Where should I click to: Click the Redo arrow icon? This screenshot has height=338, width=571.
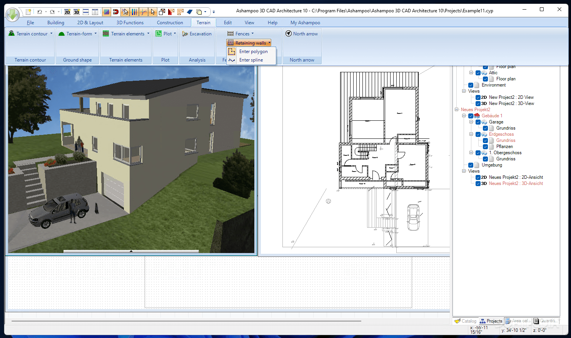tap(52, 12)
